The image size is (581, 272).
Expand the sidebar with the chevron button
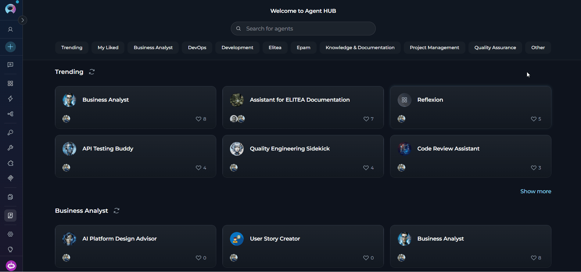(23, 20)
